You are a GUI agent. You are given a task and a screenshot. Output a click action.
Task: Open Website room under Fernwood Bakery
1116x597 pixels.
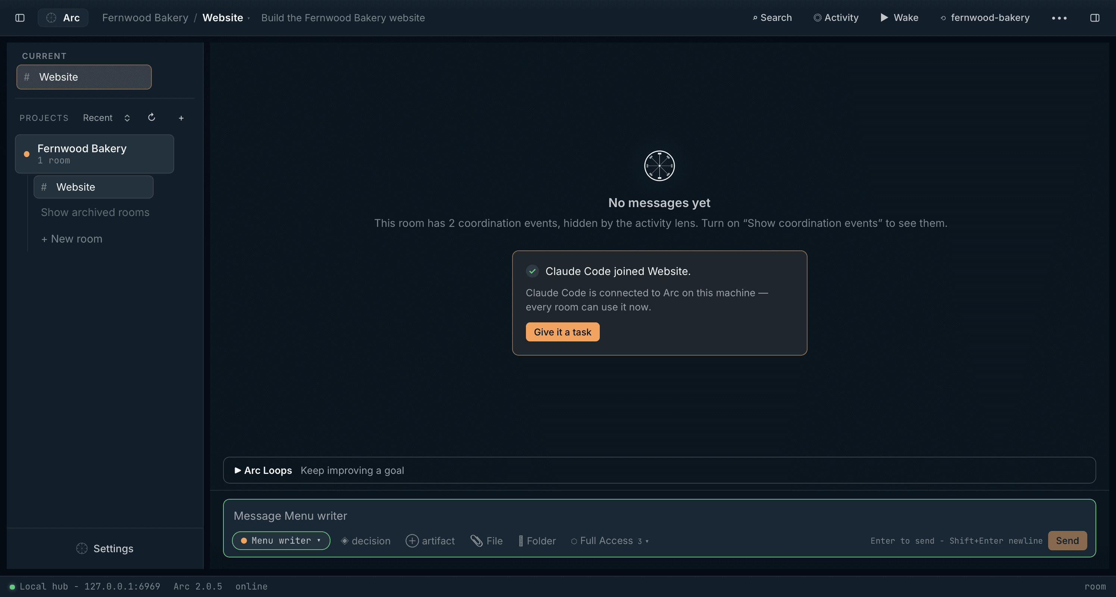(94, 187)
